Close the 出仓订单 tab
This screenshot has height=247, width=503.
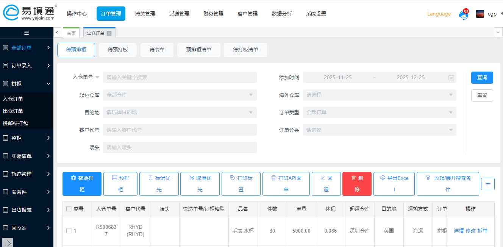pyautogui.click(x=109, y=33)
